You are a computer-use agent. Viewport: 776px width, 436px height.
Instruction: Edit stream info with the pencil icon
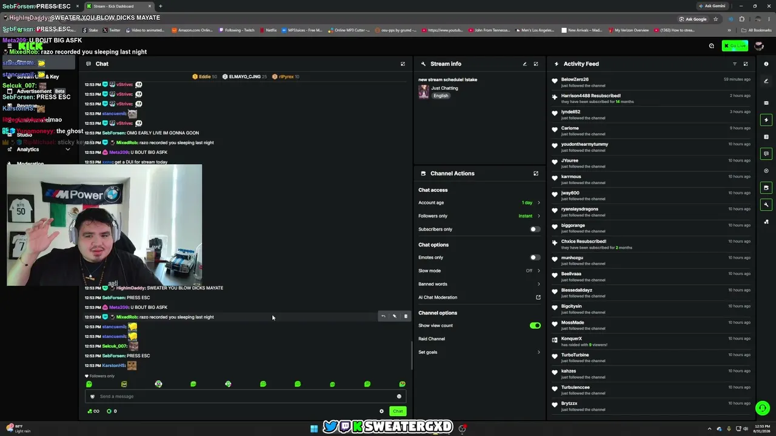point(525,64)
